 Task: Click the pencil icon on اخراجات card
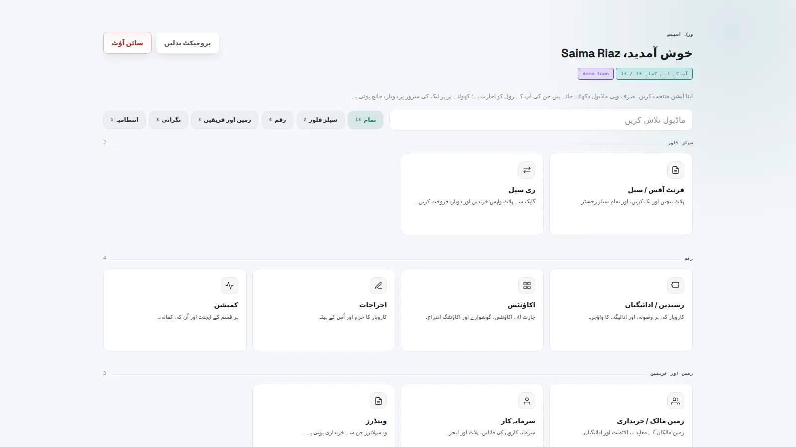point(378,285)
